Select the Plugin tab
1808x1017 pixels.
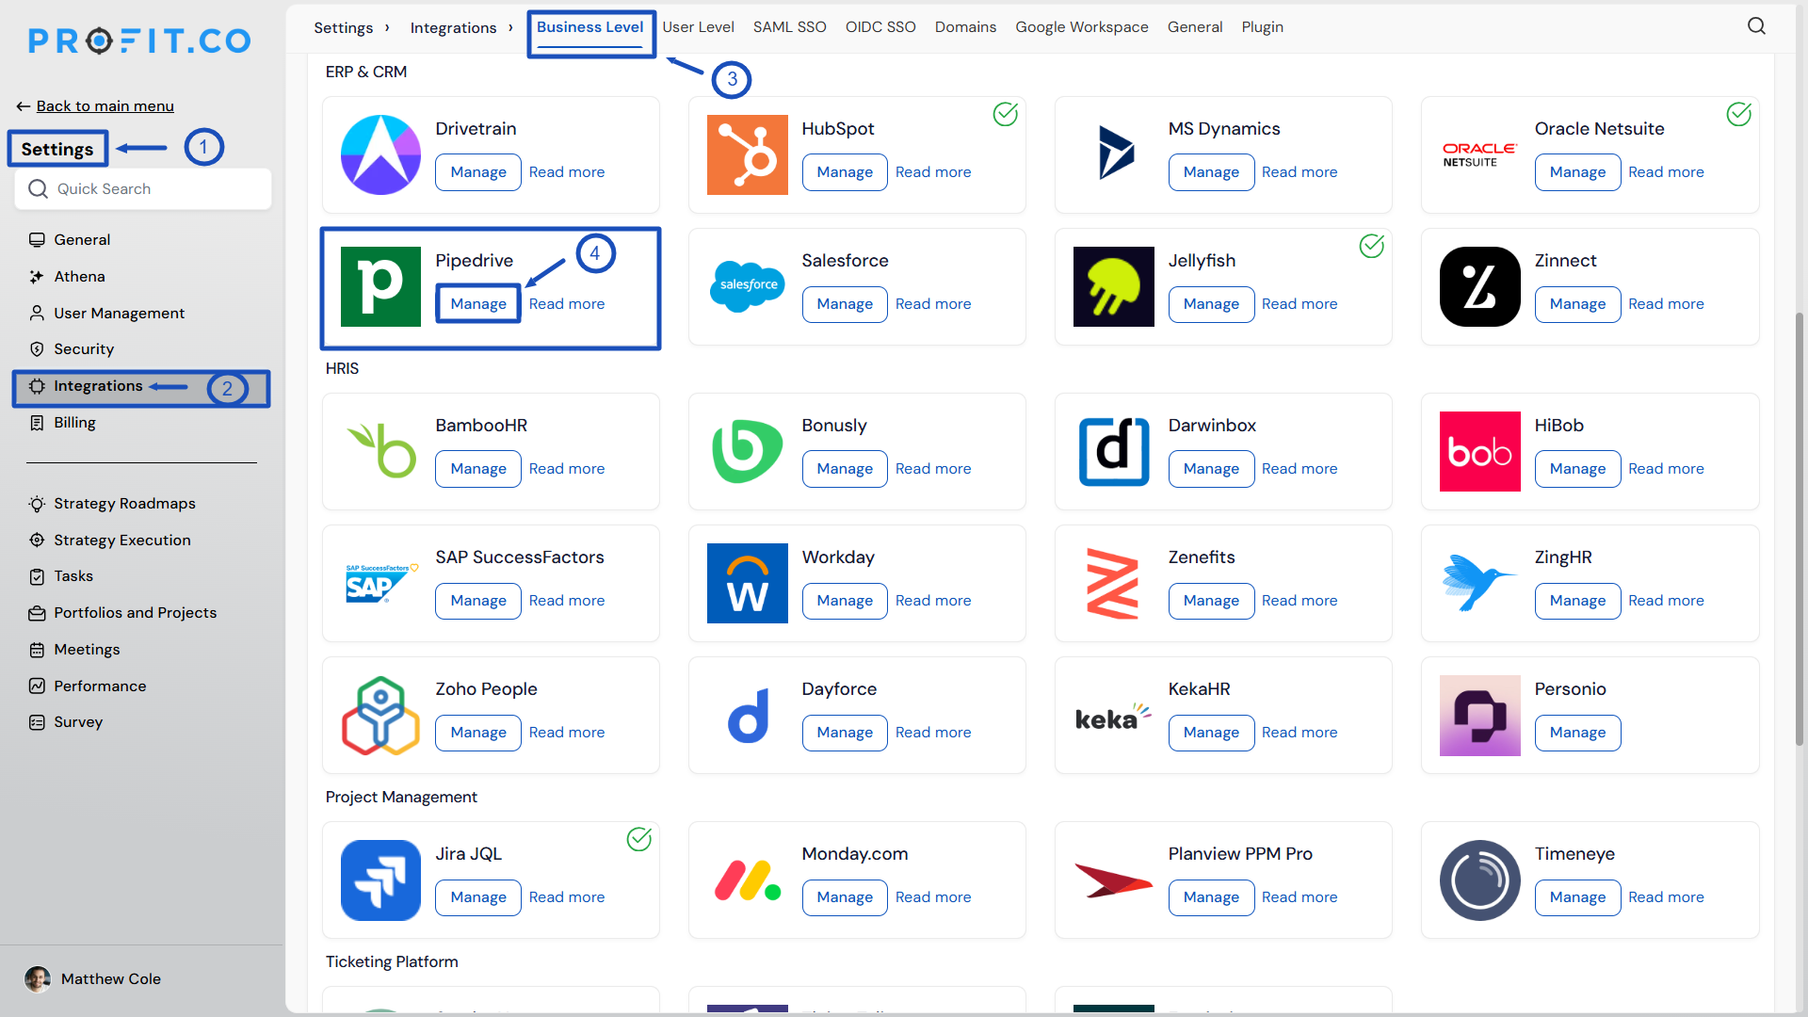pos(1262,26)
